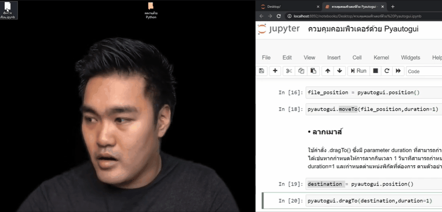Image resolution: width=442 pixels, height=212 pixels.
Task: Close the Desktop/ browser tab
Action: (318, 7)
